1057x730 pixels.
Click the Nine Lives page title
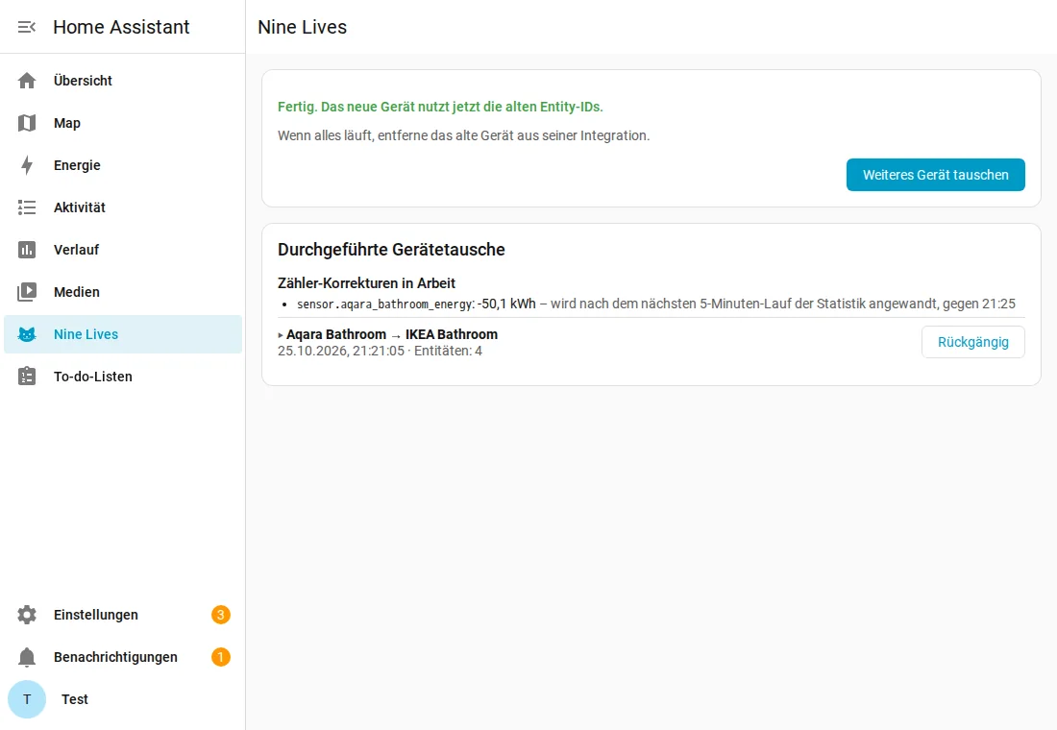coord(302,27)
